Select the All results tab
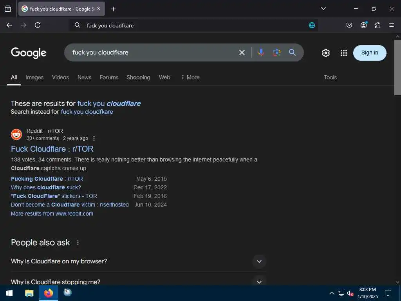Viewport: 401px width, 301px height. pos(14,77)
